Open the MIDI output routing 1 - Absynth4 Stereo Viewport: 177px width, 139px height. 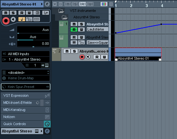[x=25, y=59]
